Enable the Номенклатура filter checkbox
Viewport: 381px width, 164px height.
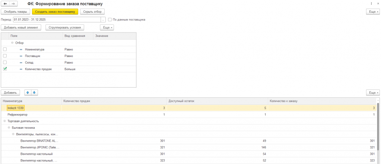click(5, 49)
